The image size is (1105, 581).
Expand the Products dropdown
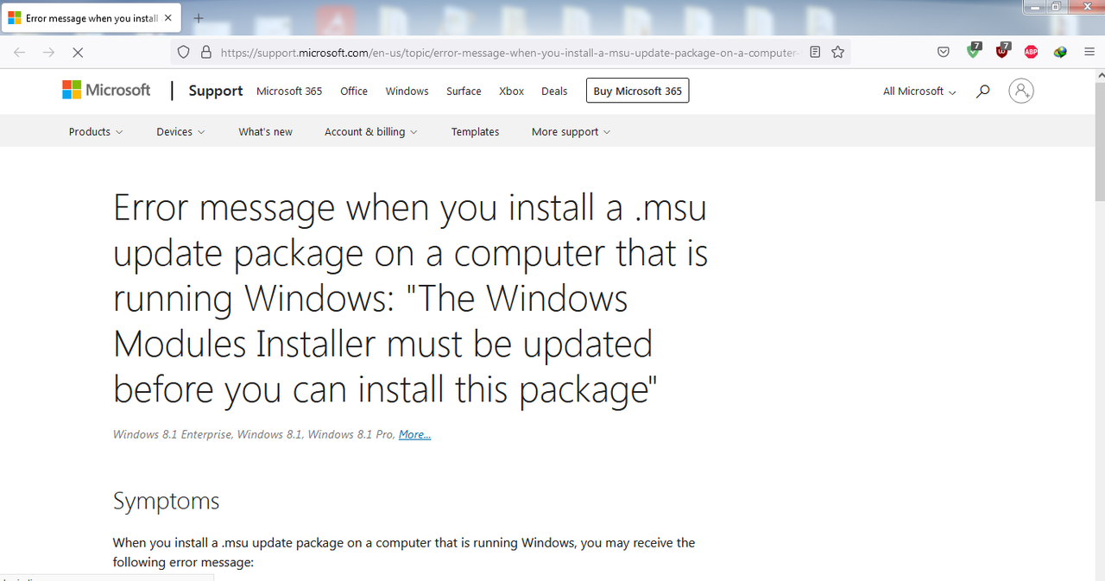point(96,131)
